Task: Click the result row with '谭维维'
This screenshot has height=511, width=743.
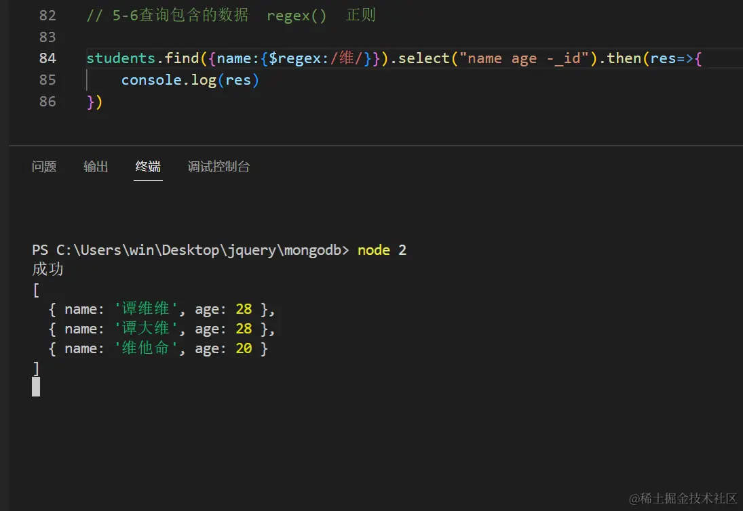Action: [x=161, y=309]
